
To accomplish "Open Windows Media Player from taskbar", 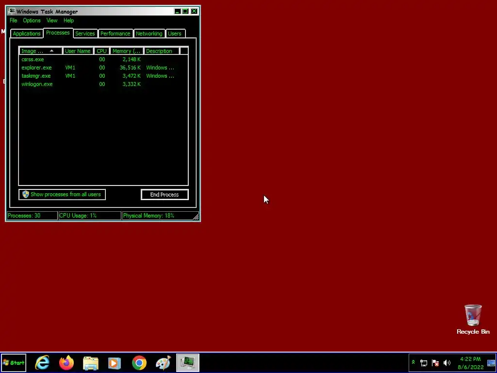I will 115,363.
